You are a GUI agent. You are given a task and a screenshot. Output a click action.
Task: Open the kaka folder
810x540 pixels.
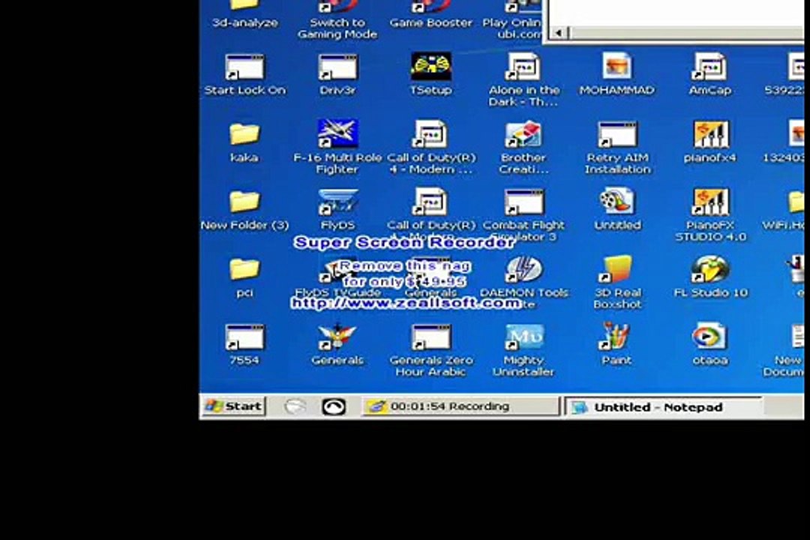coord(244,134)
